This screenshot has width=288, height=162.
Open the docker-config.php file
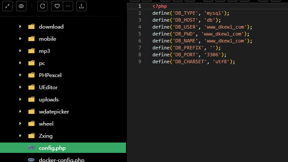click(61, 160)
